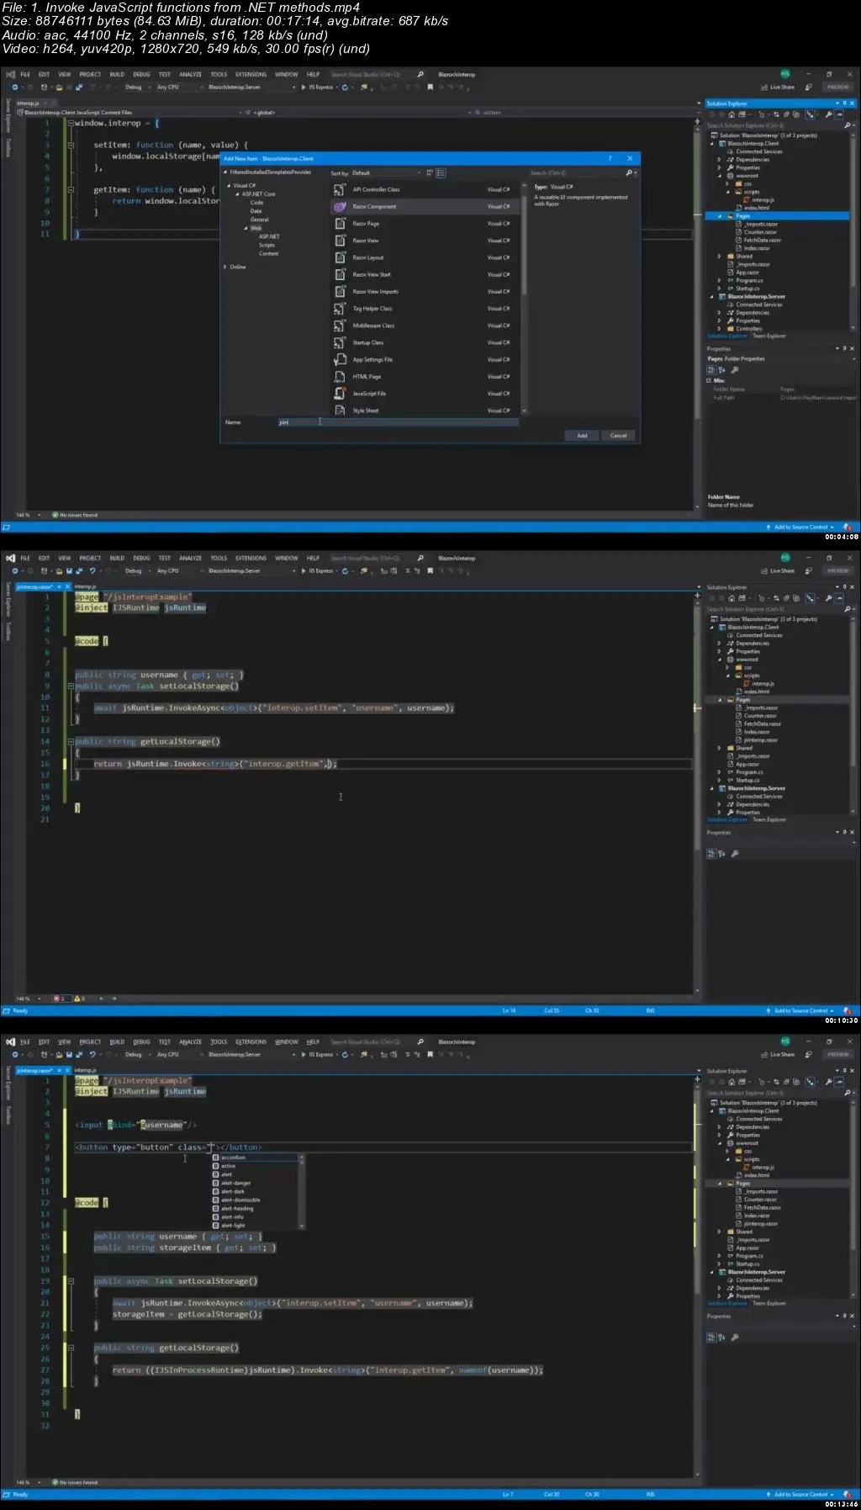Viewport: 861px width, 1510px height.
Task: Choose the Middleware Class template
Action: (425, 326)
